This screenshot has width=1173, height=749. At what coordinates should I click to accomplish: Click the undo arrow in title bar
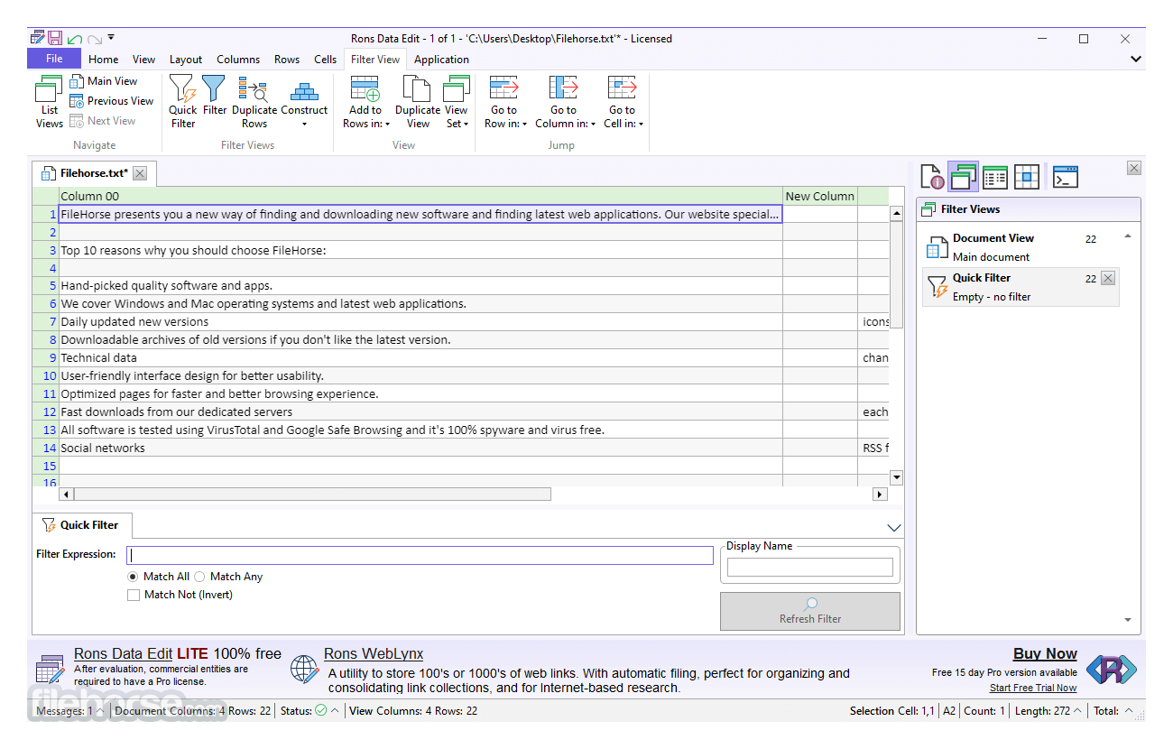(75, 39)
